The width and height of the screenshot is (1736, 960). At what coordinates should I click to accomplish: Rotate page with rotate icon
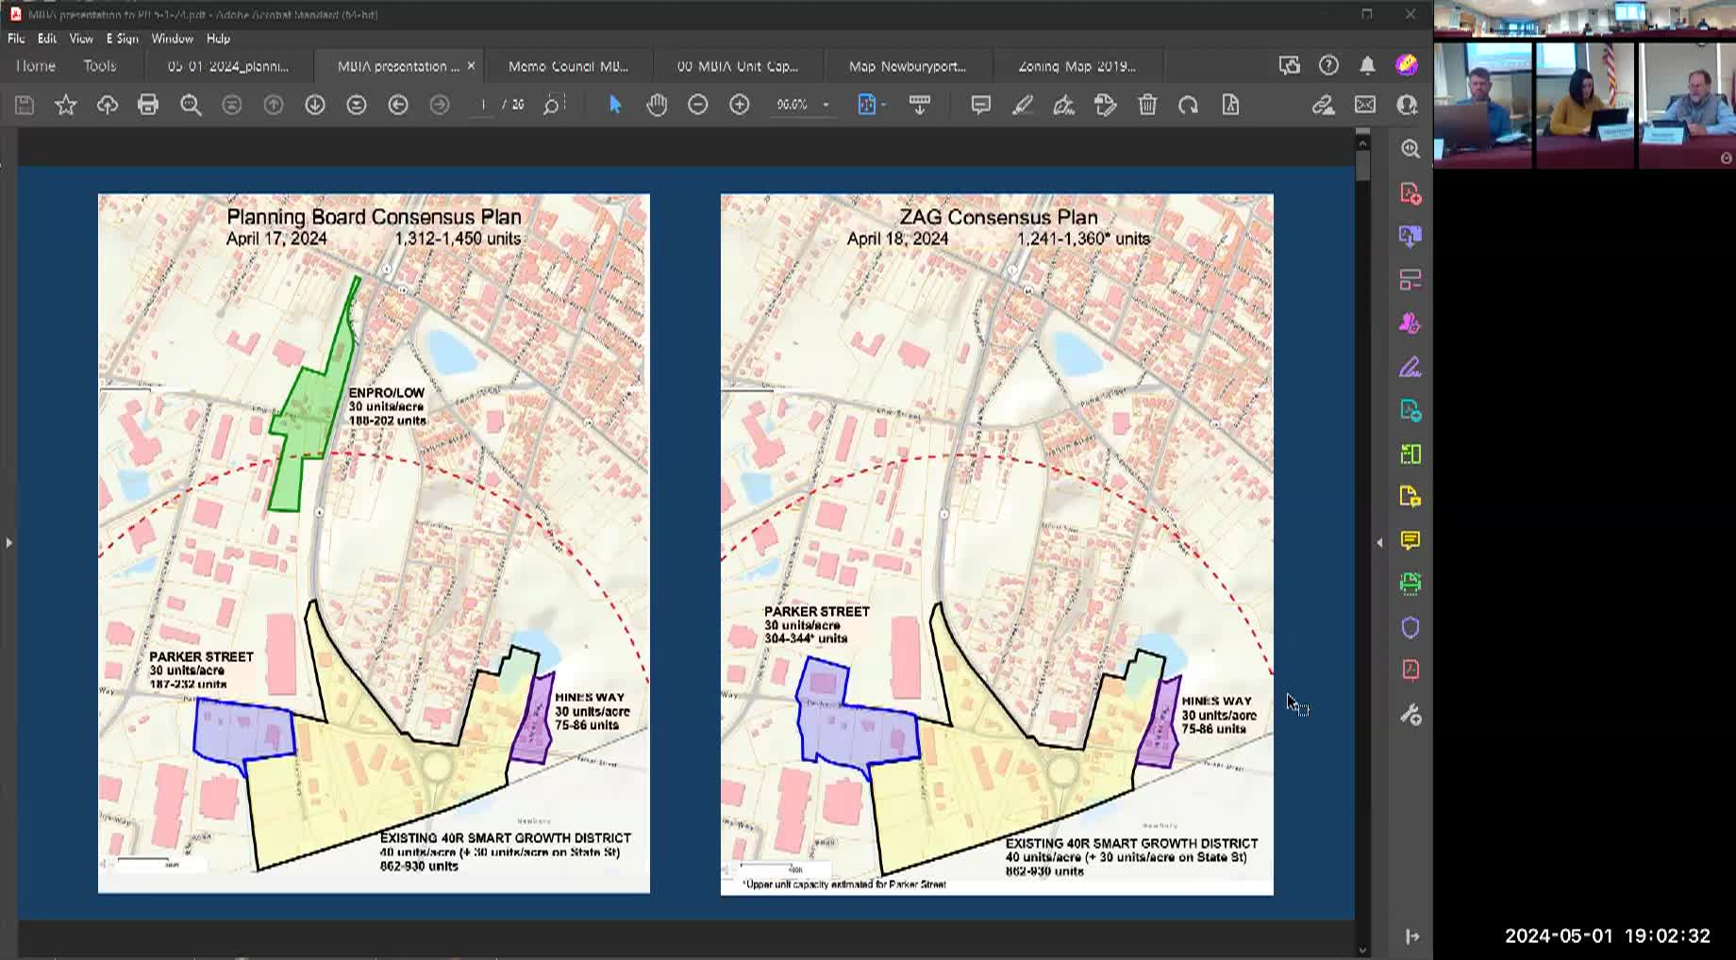point(1189,105)
